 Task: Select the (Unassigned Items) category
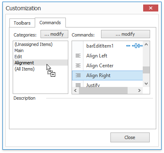point(40,44)
